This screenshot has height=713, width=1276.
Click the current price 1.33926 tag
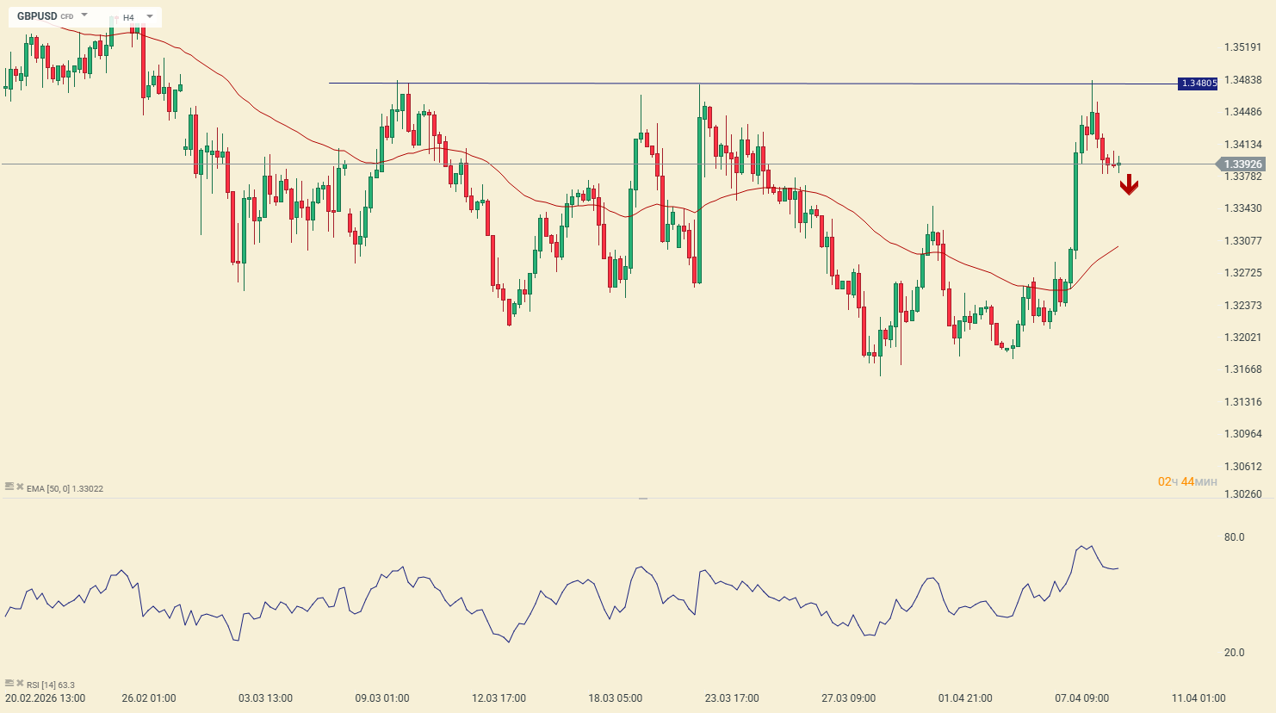[1242, 164]
